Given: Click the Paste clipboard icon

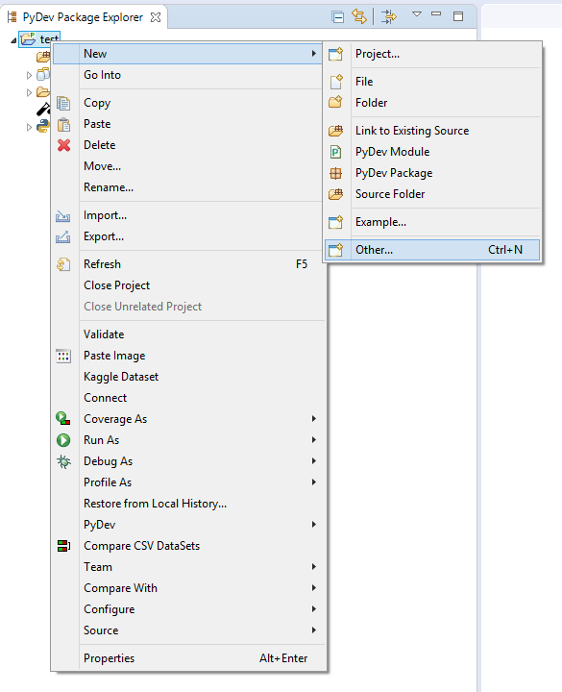Looking at the screenshot, I should (x=63, y=124).
